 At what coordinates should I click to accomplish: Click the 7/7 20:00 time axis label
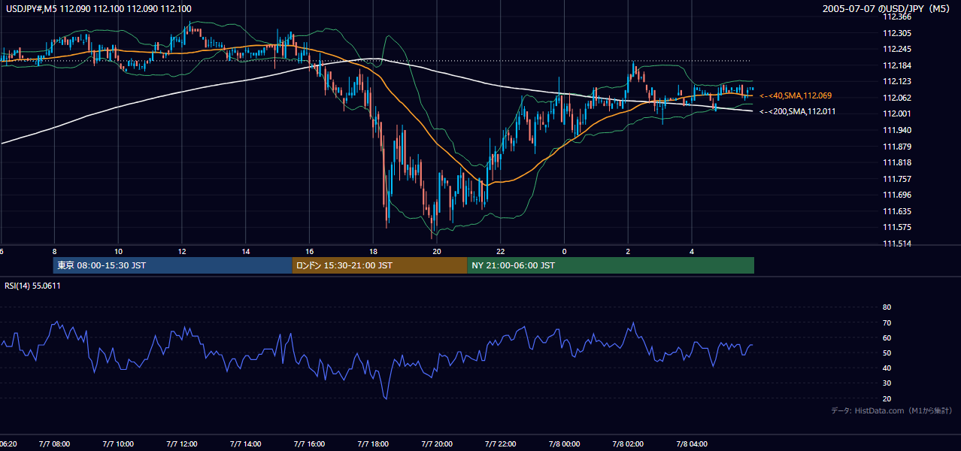click(438, 444)
